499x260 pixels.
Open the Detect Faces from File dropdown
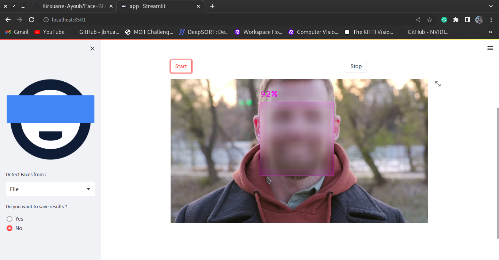coord(50,189)
